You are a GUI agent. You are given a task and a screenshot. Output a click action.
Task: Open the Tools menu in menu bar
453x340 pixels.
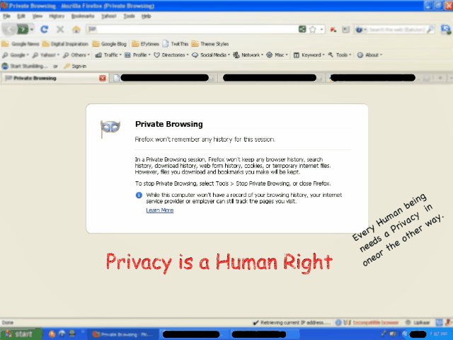[x=129, y=16]
